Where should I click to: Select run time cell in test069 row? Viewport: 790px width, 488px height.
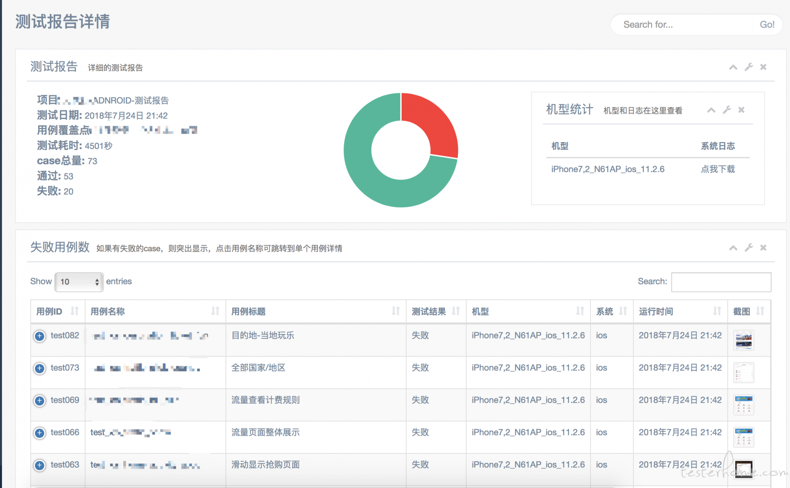click(680, 400)
